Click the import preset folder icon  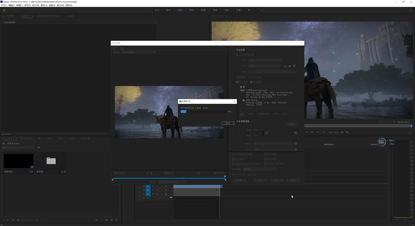(x=290, y=66)
